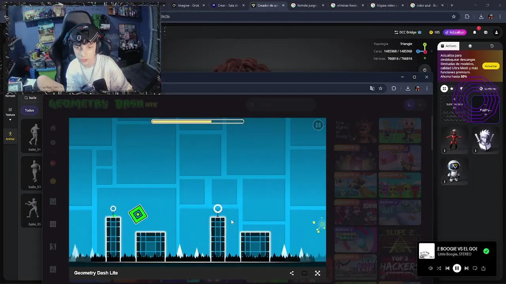This screenshot has width=506, height=284.
Task: Skip to the next track
Action: [x=466, y=268]
